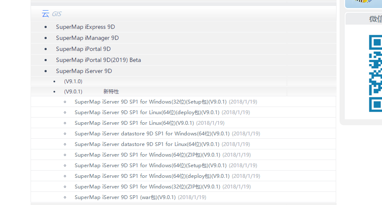Viewport: 382px width, 205px height.
Task: Download iServer 9D SP1 Windows 64位 ZIP包
Action: (147, 155)
